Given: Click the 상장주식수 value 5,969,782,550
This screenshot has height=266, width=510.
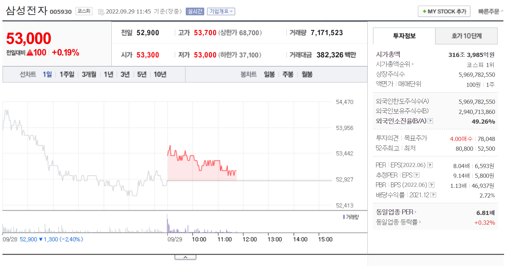Looking at the screenshot, I should pos(477,75).
